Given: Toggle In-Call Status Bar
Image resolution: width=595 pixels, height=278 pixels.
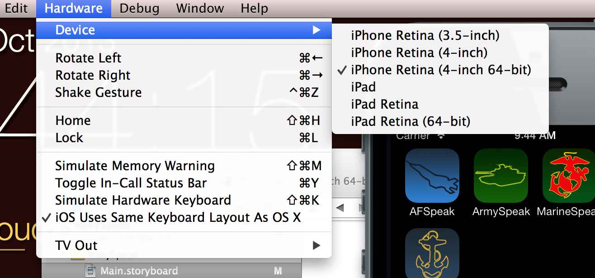Looking at the screenshot, I should pos(184,183).
